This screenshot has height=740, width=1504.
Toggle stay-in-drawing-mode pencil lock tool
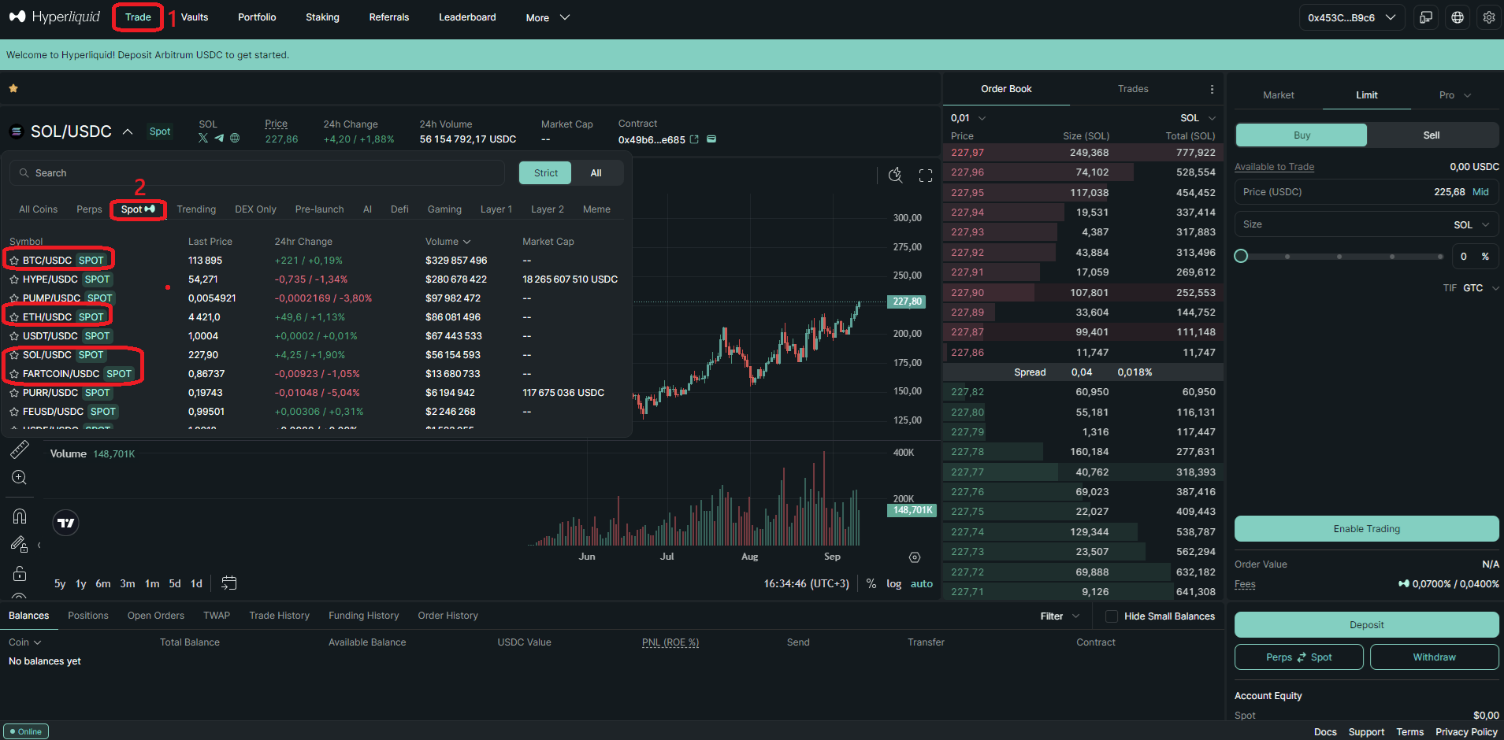pos(19,544)
